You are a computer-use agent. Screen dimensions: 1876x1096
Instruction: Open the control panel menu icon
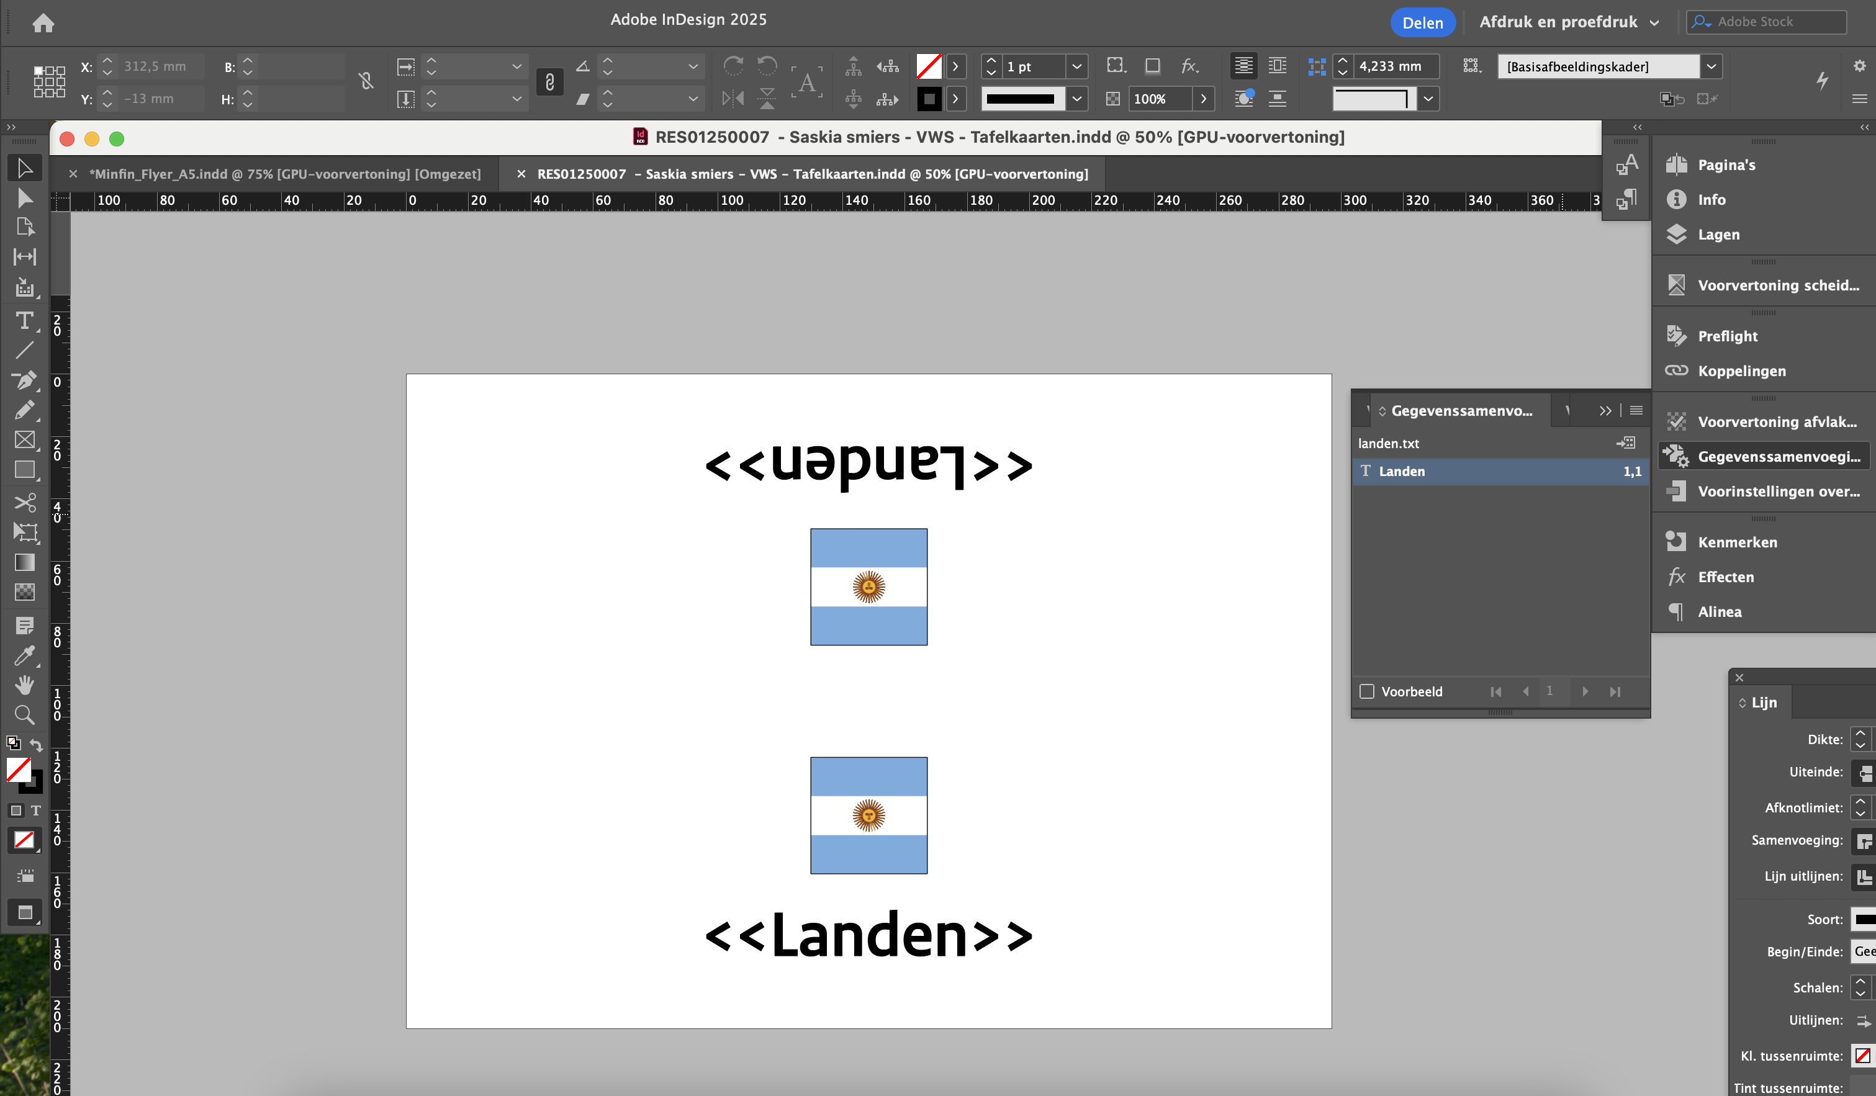1859,98
